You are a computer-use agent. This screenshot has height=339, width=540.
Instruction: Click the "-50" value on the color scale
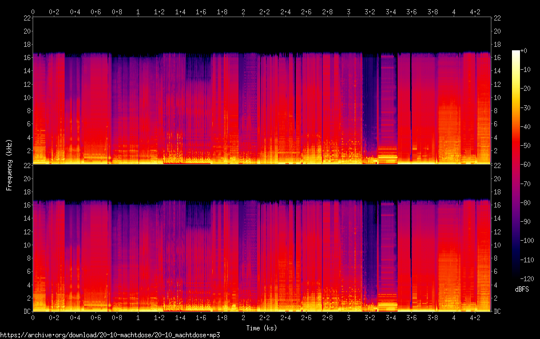pyautogui.click(x=526, y=146)
